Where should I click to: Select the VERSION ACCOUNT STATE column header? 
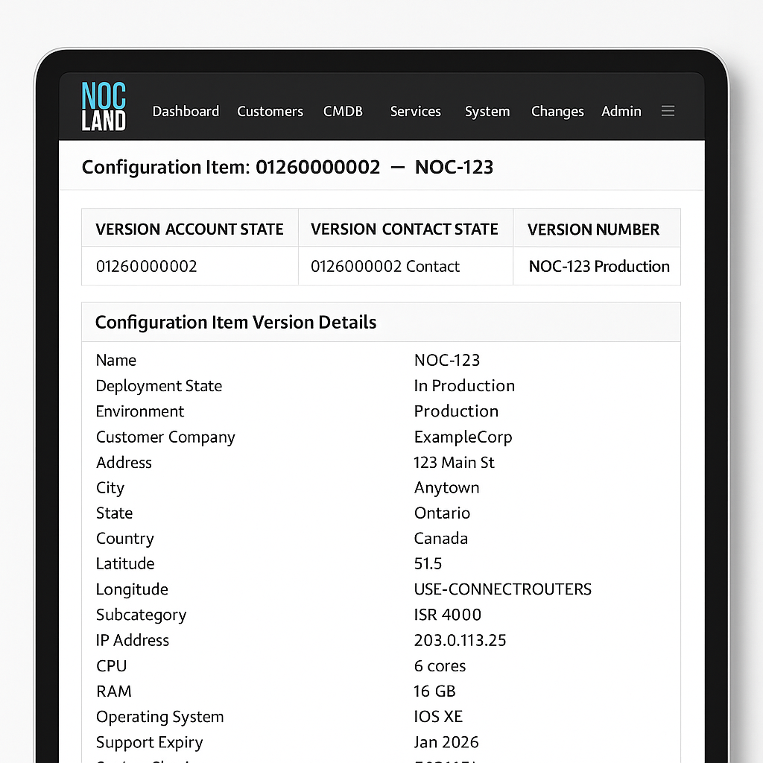[x=190, y=229]
